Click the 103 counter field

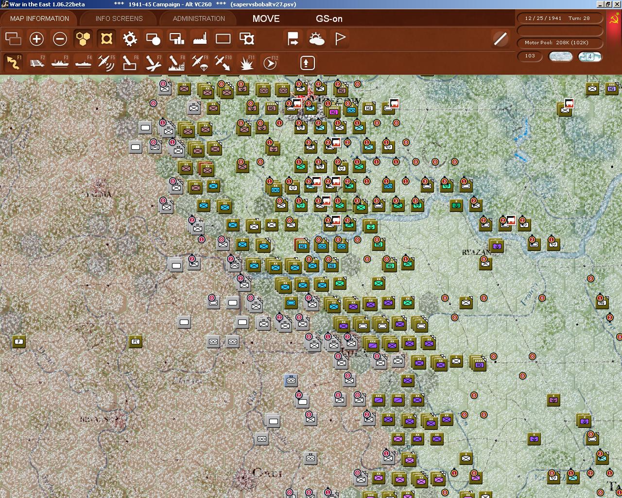tap(530, 56)
